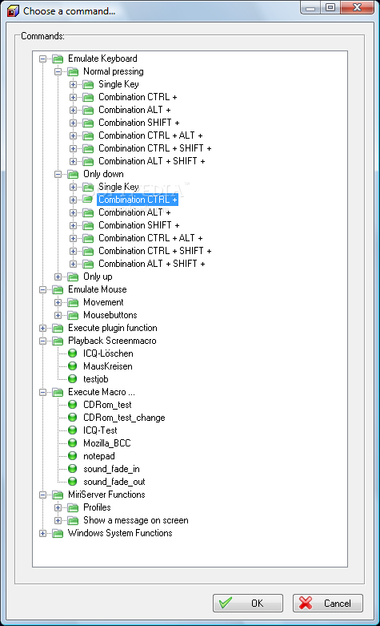Click the Profiles folder icon

[73, 508]
